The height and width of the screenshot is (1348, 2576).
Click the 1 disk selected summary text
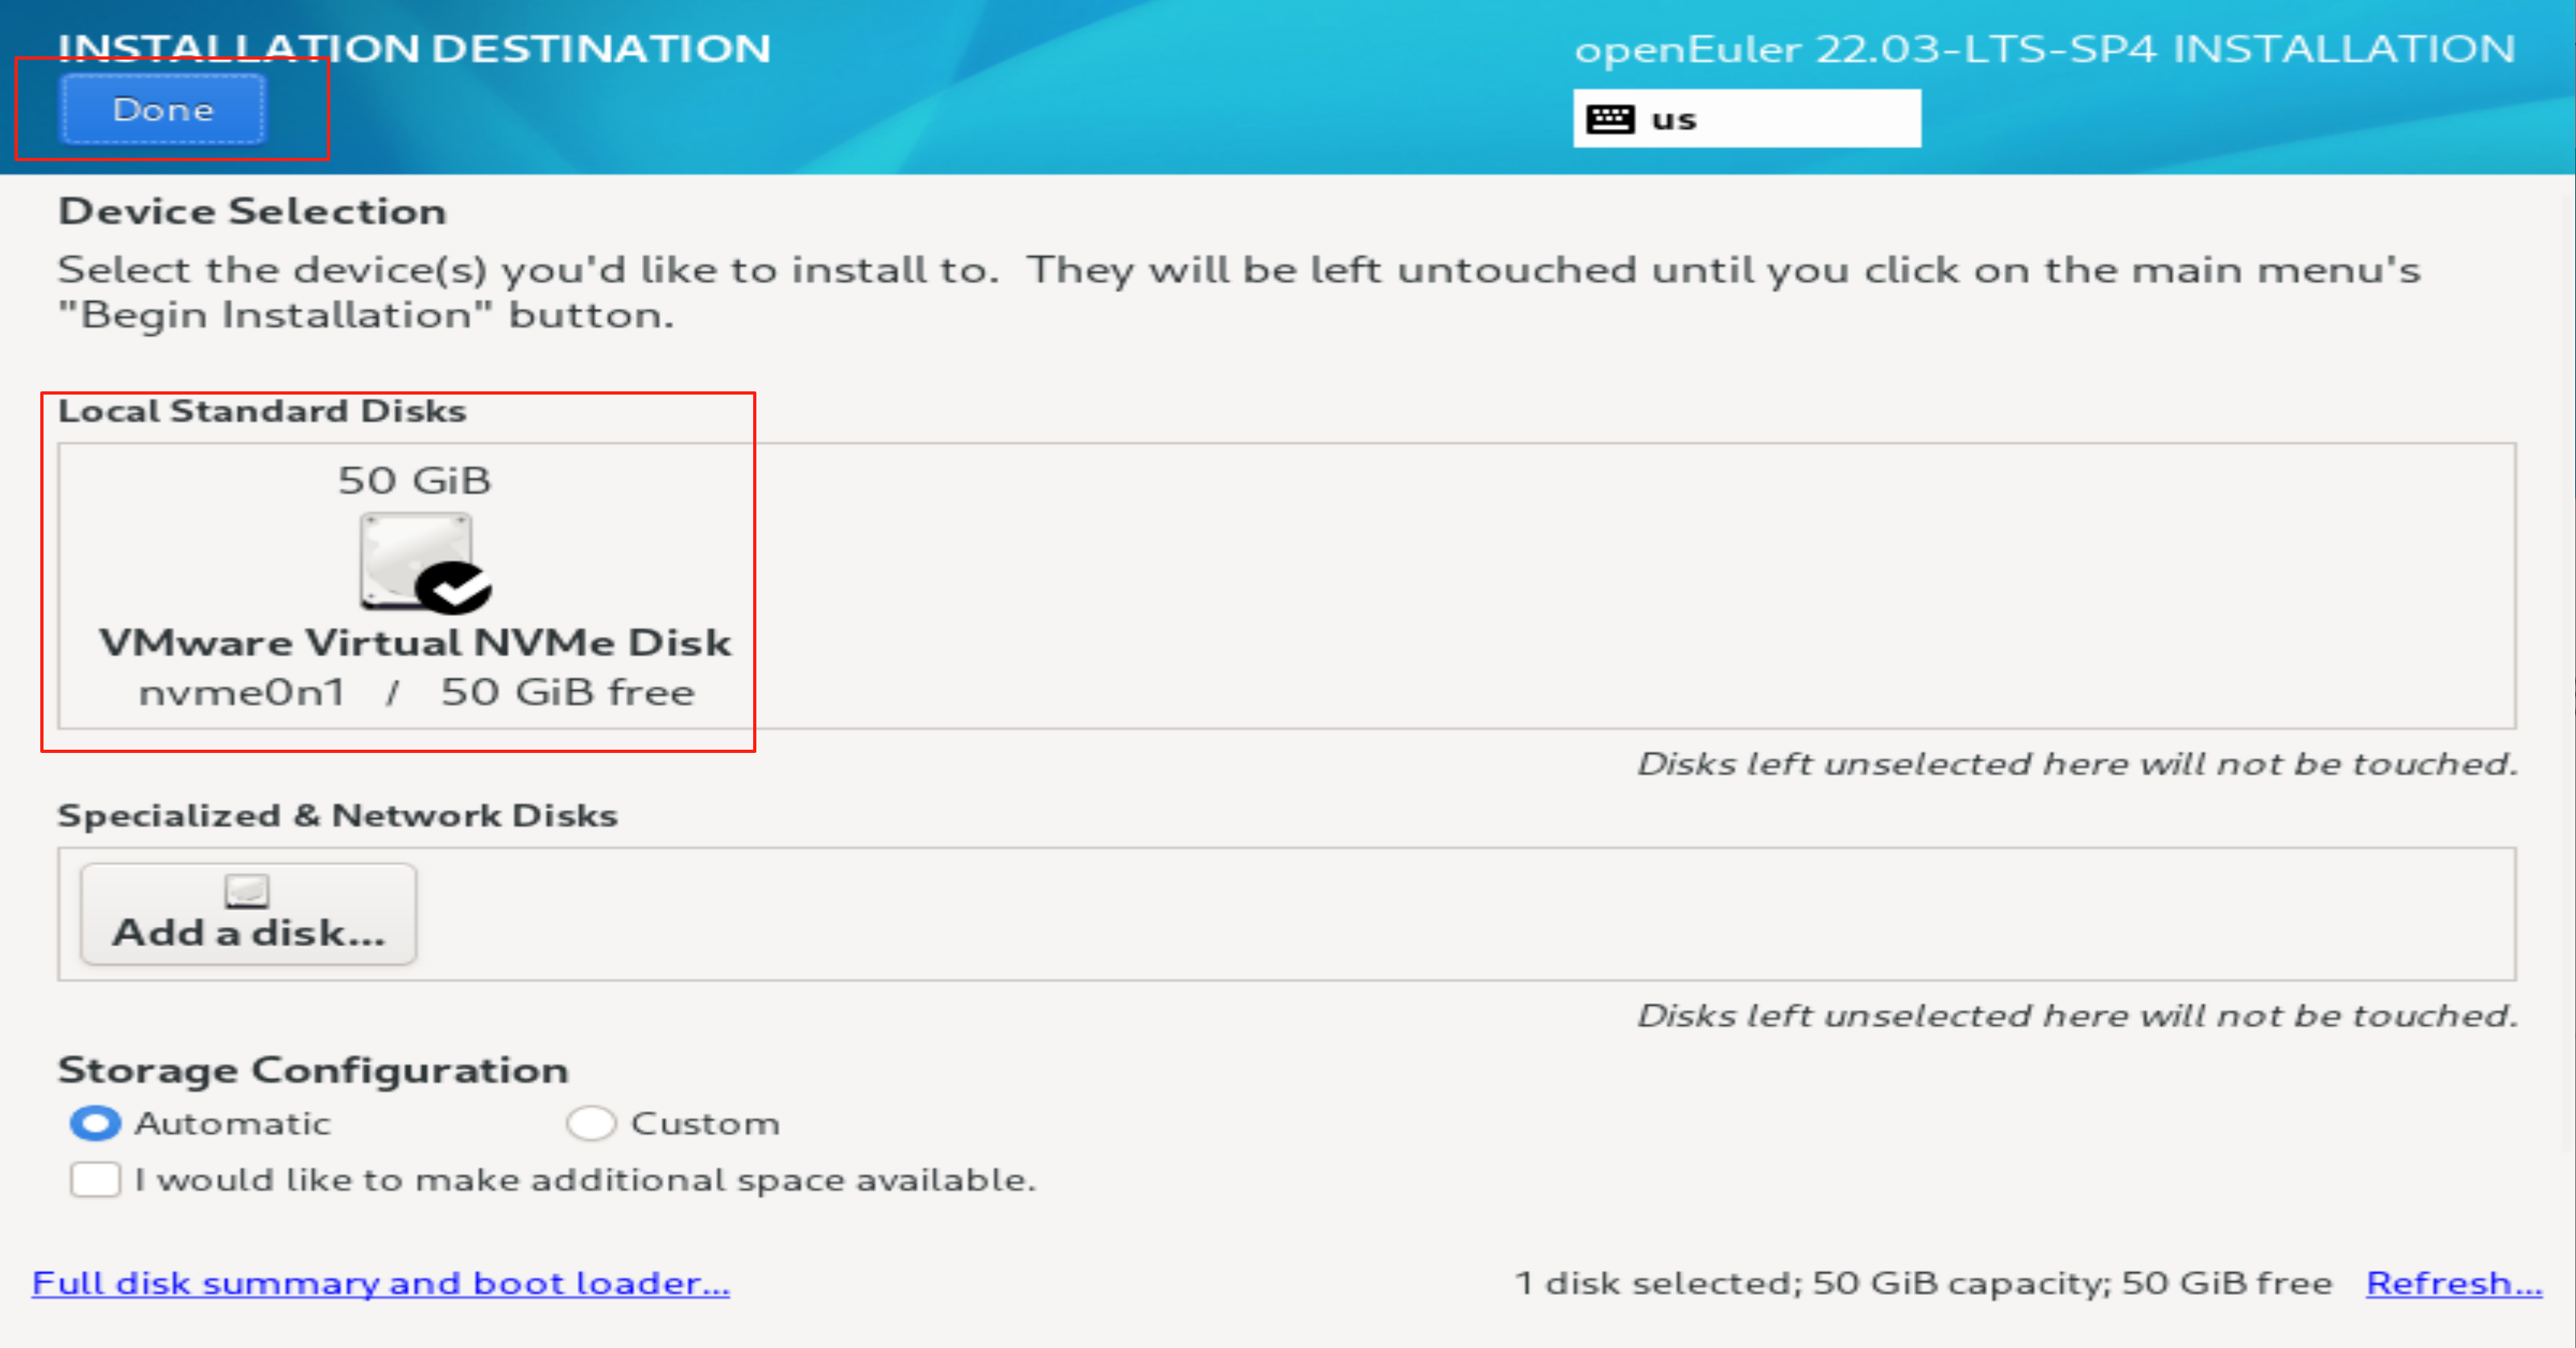[1920, 1284]
